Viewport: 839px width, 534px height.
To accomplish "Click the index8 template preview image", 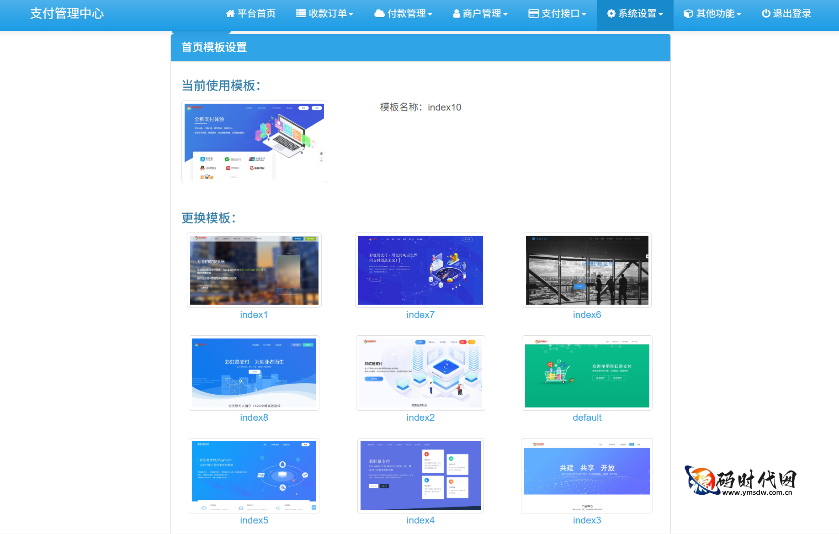I will click(254, 373).
